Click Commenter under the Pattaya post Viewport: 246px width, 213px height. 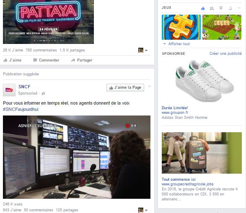pos(46,60)
